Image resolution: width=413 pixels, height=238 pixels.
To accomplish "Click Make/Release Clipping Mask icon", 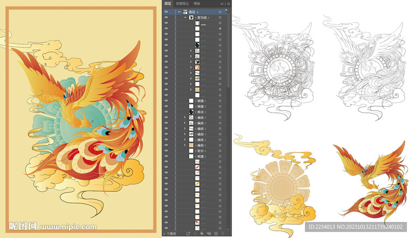I will click(x=202, y=234).
